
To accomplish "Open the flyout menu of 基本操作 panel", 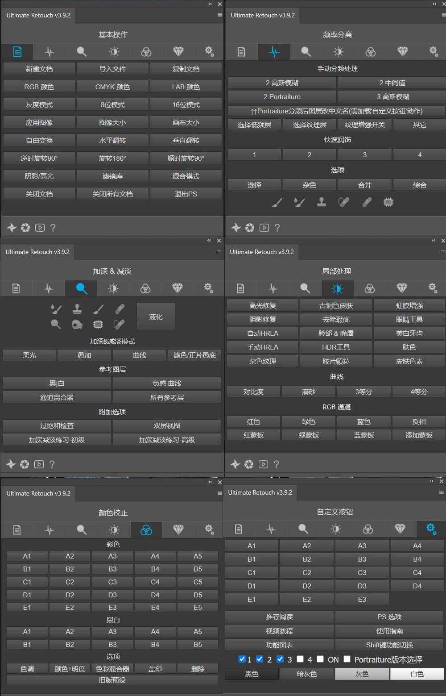I will tap(219, 15).
